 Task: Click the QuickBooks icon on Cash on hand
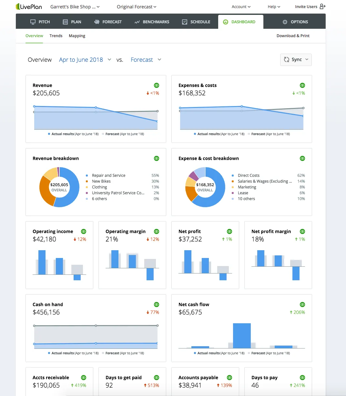coord(157,305)
